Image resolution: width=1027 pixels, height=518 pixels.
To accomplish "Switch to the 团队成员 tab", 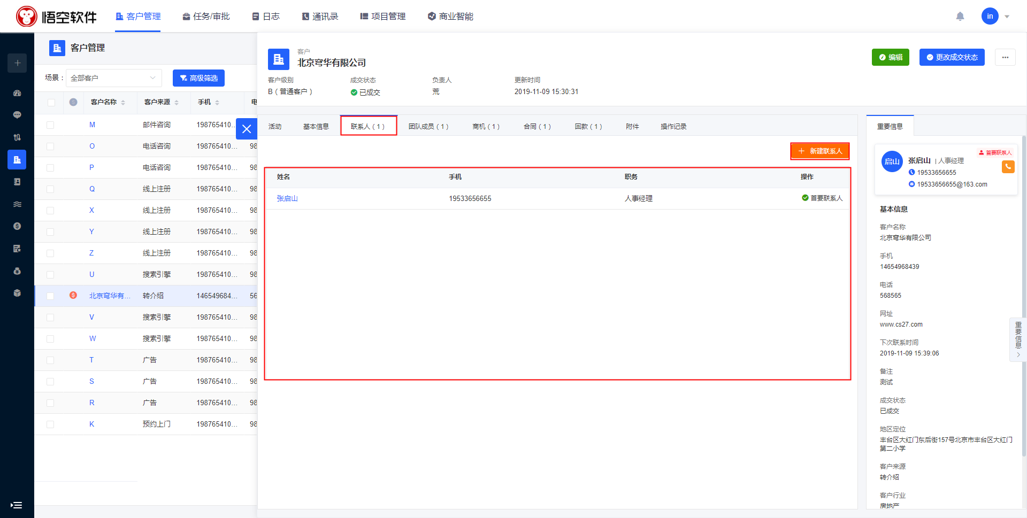I will tap(428, 127).
